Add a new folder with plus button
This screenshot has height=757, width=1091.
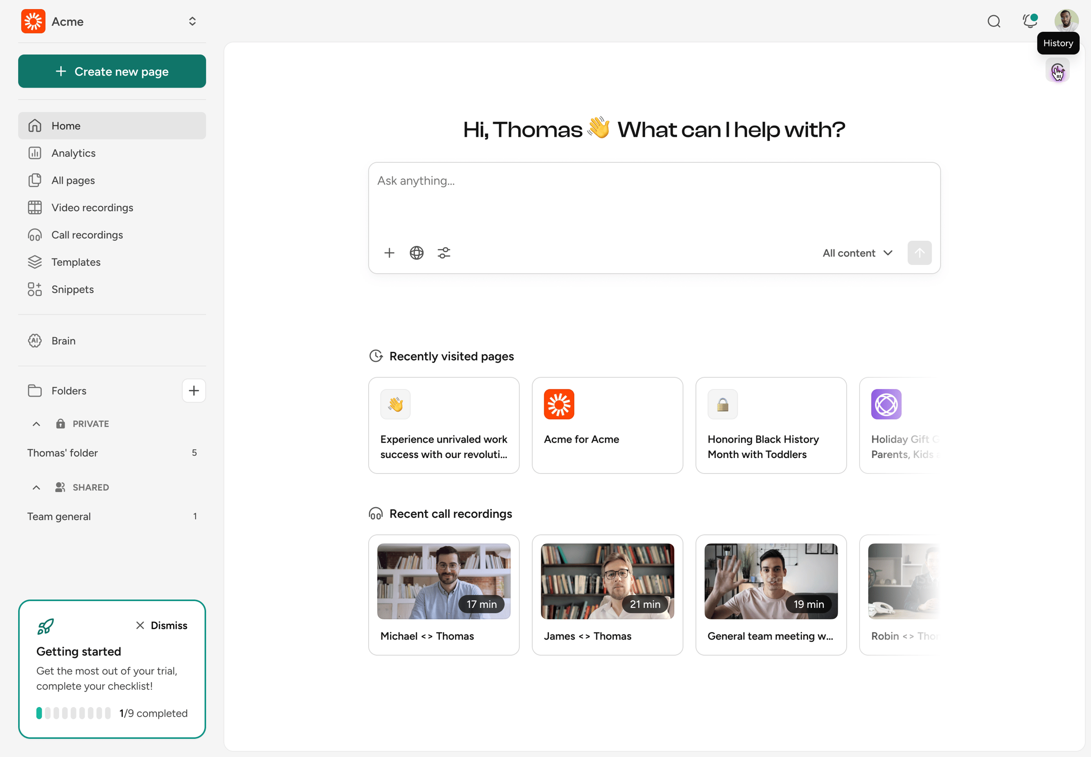click(194, 390)
